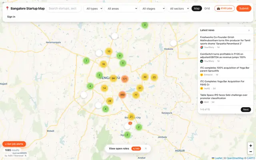
Task: Click the YourStory icon under CoinSwitch article
Action: 202,61
